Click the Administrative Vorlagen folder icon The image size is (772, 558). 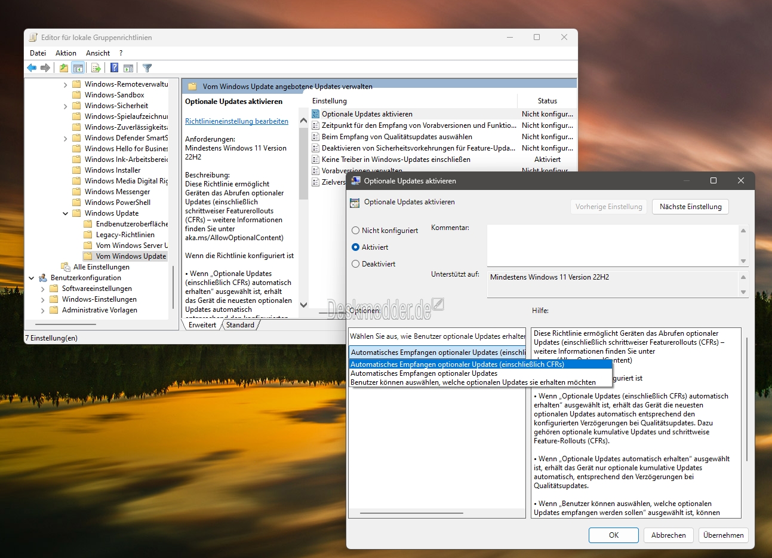(54, 310)
